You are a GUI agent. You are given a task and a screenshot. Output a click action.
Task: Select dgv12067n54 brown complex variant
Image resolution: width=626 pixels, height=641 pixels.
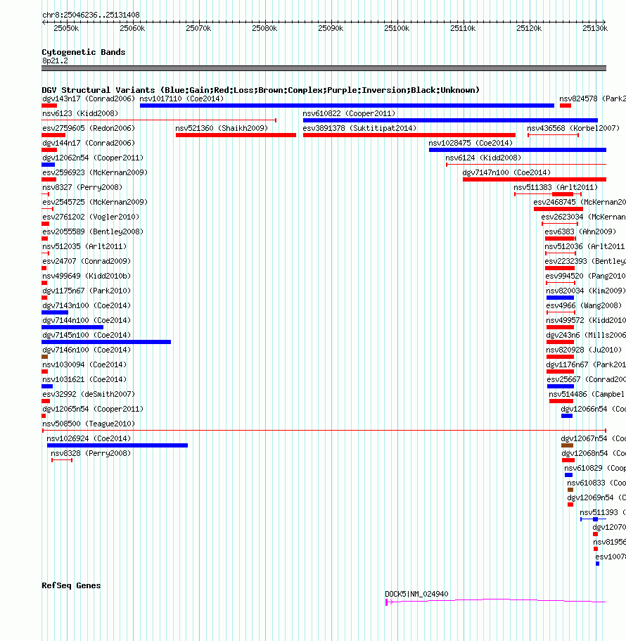click(x=567, y=445)
